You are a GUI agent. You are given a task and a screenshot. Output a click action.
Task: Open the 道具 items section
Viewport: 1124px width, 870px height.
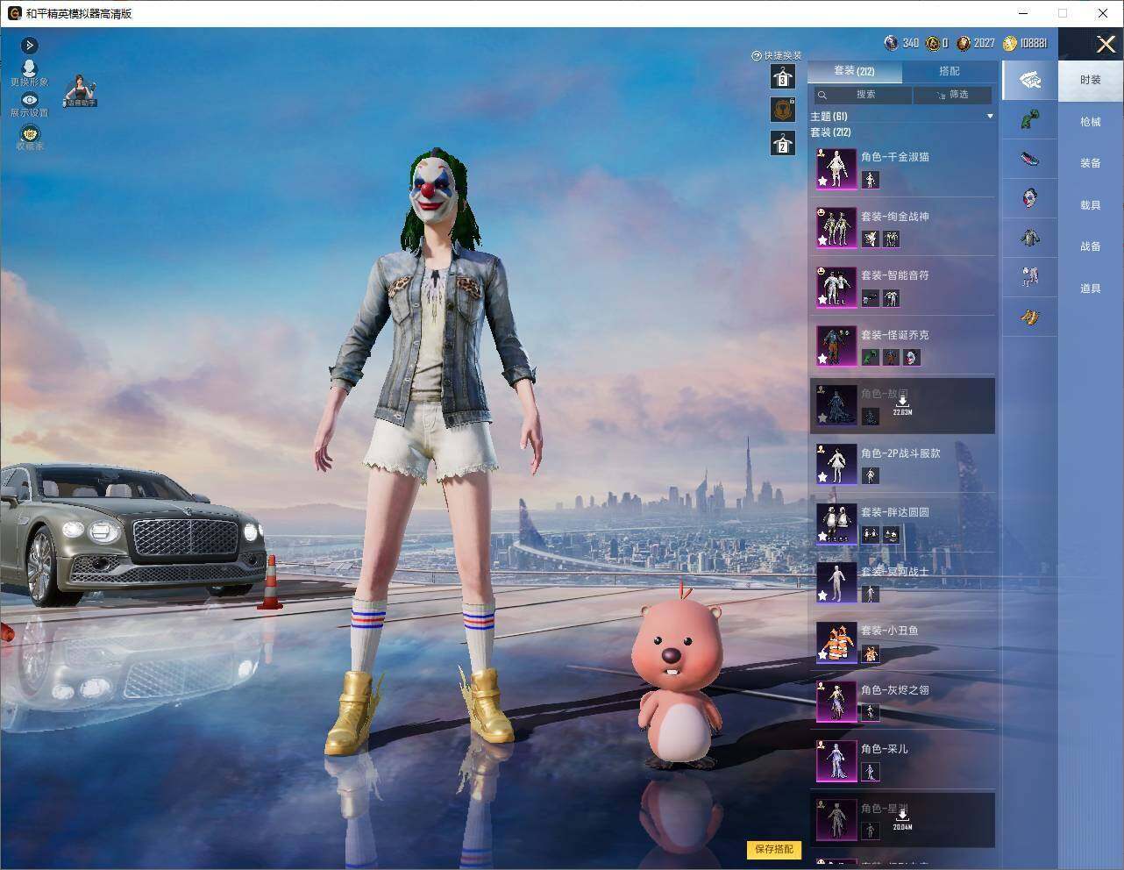pos(1091,289)
